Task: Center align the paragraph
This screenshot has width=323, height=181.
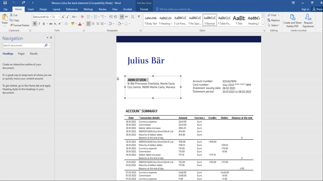Action: 93,24
